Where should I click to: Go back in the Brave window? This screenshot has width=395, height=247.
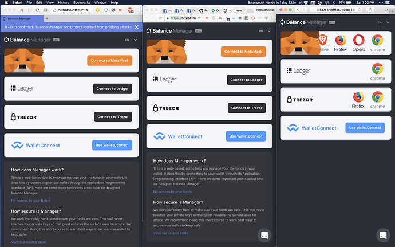click(22, 10)
